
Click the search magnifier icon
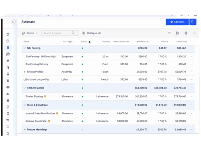73,33
